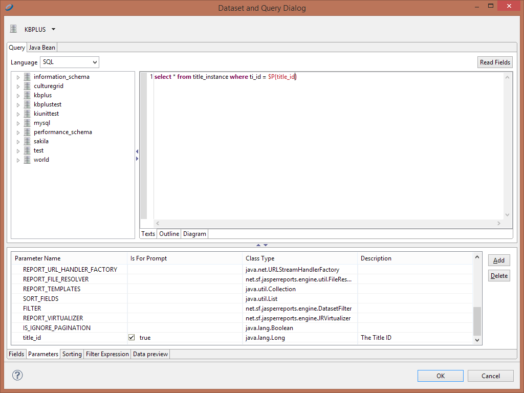Expand the kbplus tree node
The width and height of the screenshot is (524, 393).
tap(18, 96)
